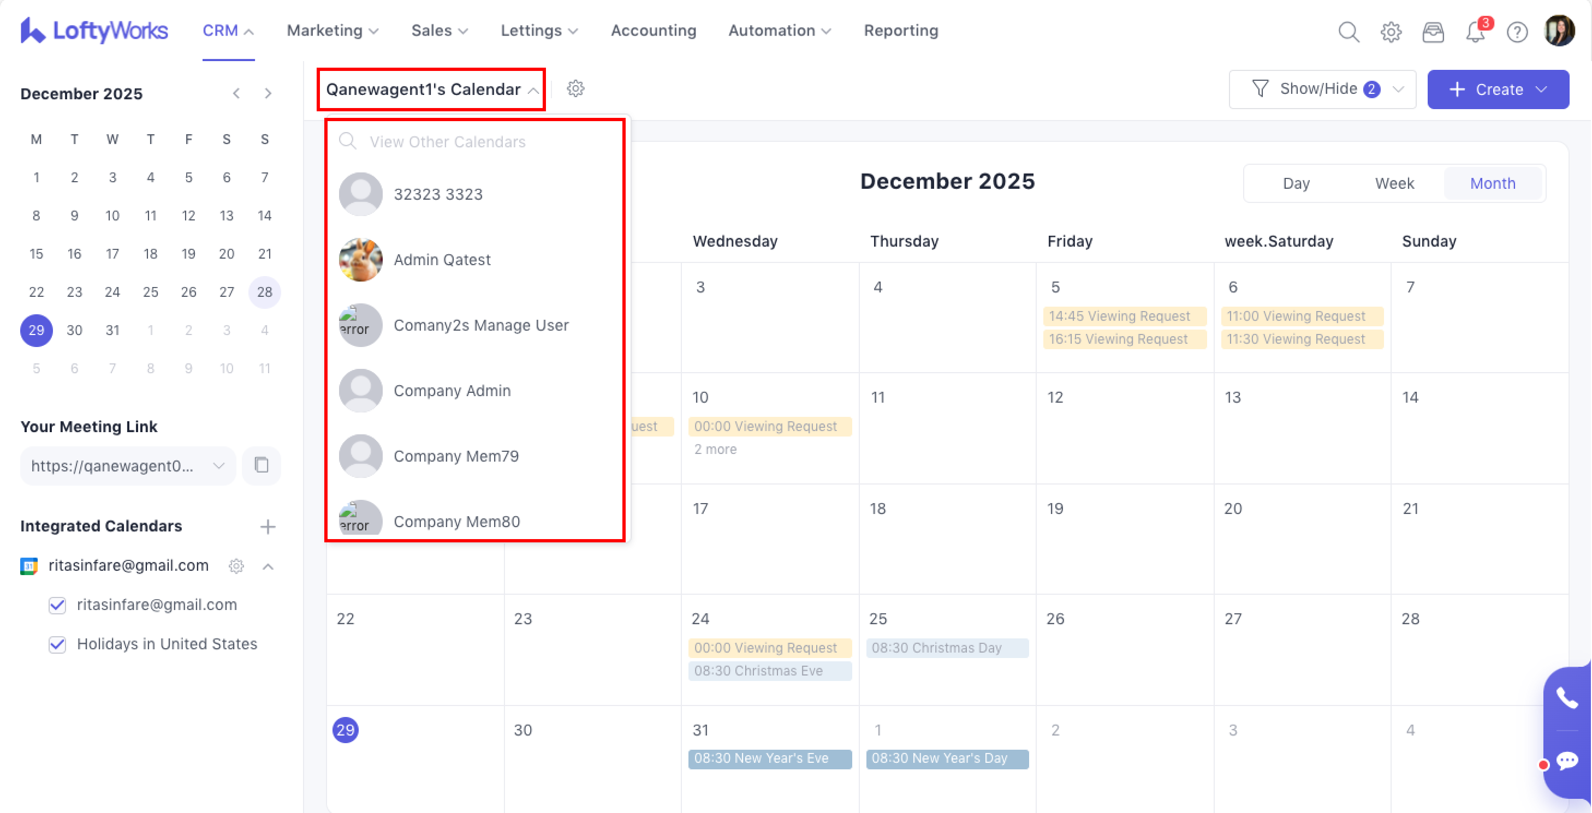The height and width of the screenshot is (813, 1592).
Task: Add an integrated calendar with the plus icon
Action: 268,527
